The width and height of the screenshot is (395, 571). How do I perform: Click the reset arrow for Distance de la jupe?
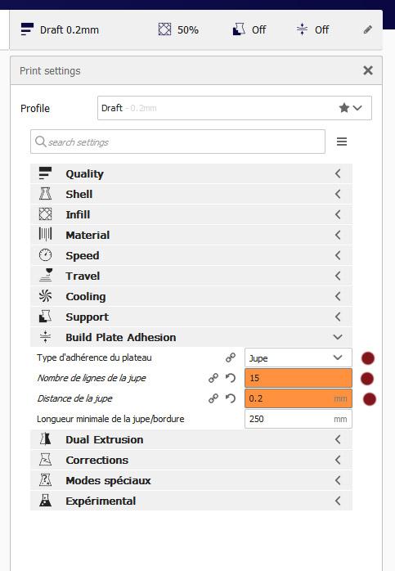coord(231,398)
